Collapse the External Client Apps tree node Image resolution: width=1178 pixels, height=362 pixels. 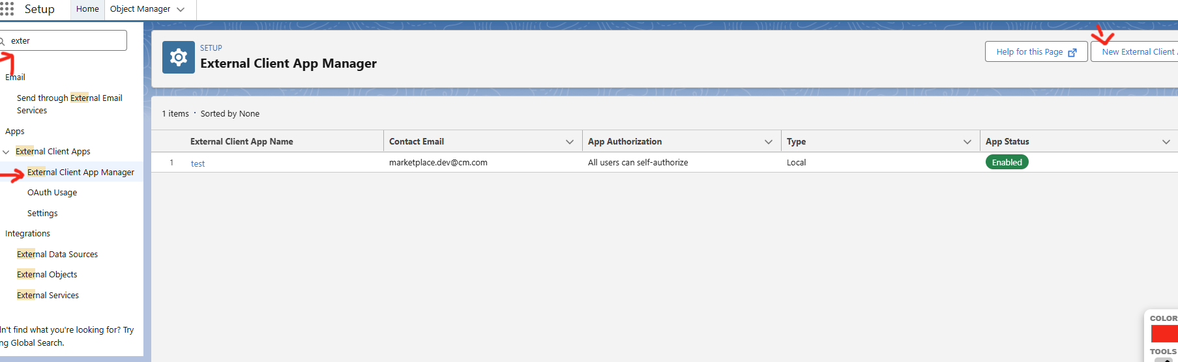tap(6, 152)
